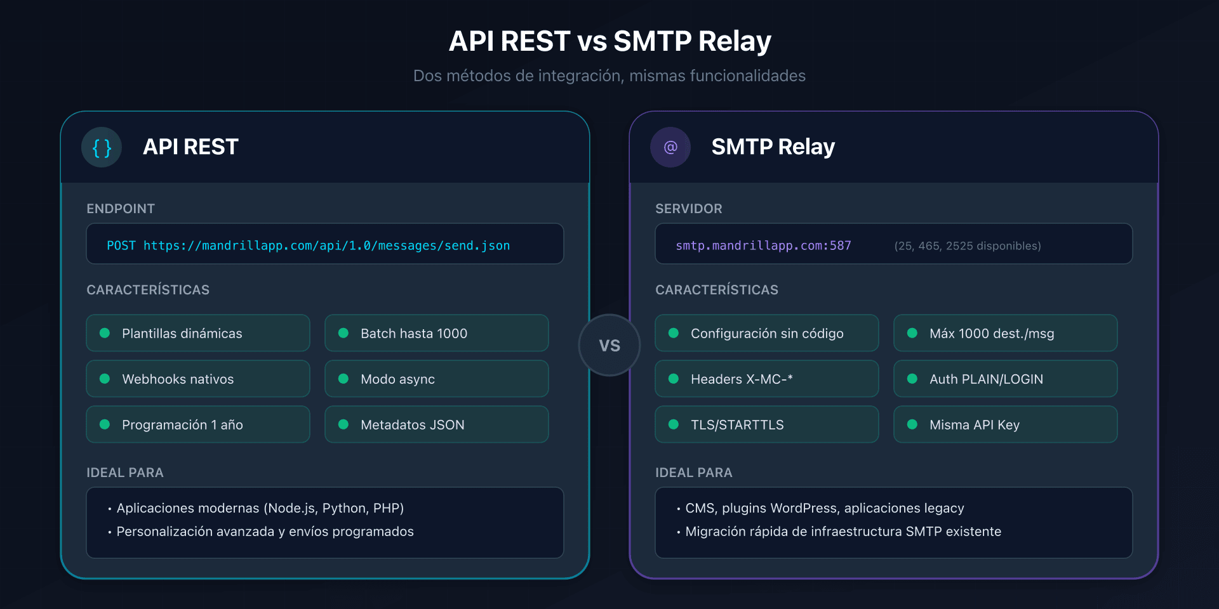Click the {} code icon on API REST card
The image size is (1219, 609).
click(x=102, y=147)
